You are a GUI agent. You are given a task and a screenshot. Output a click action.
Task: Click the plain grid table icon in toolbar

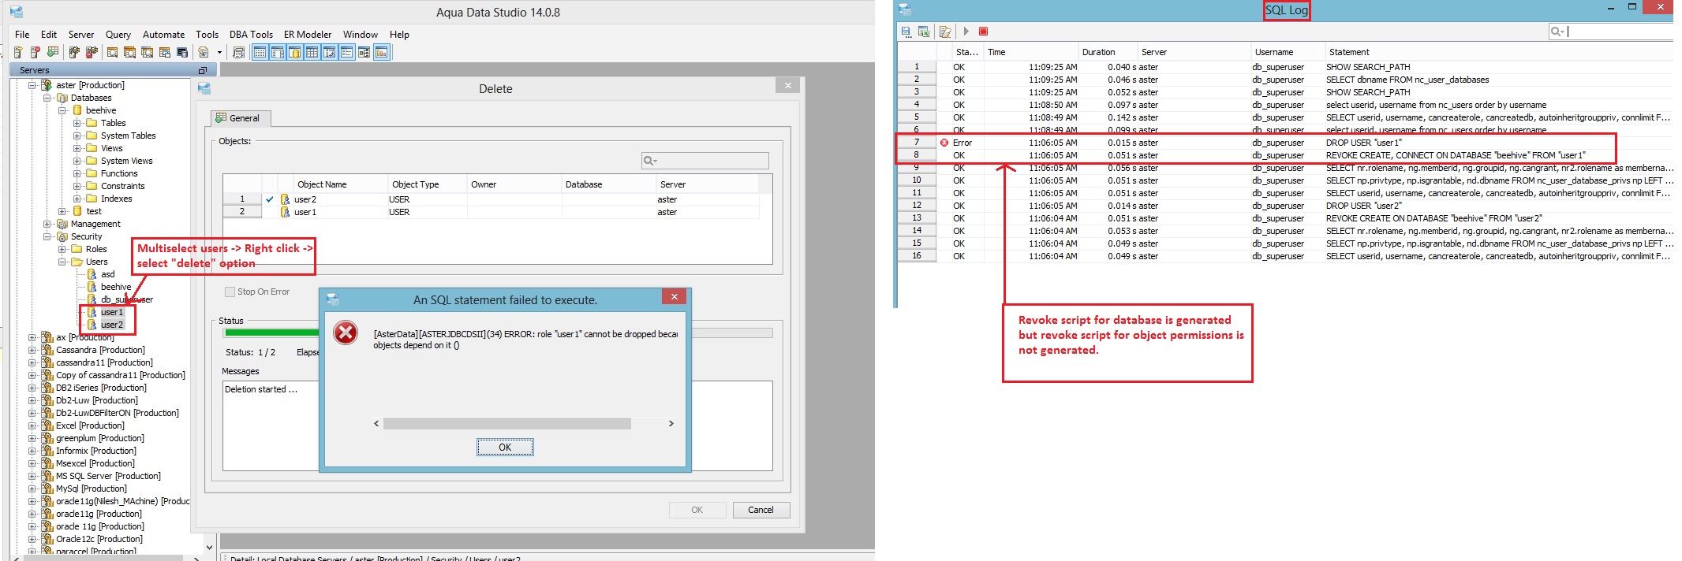pyautogui.click(x=312, y=52)
